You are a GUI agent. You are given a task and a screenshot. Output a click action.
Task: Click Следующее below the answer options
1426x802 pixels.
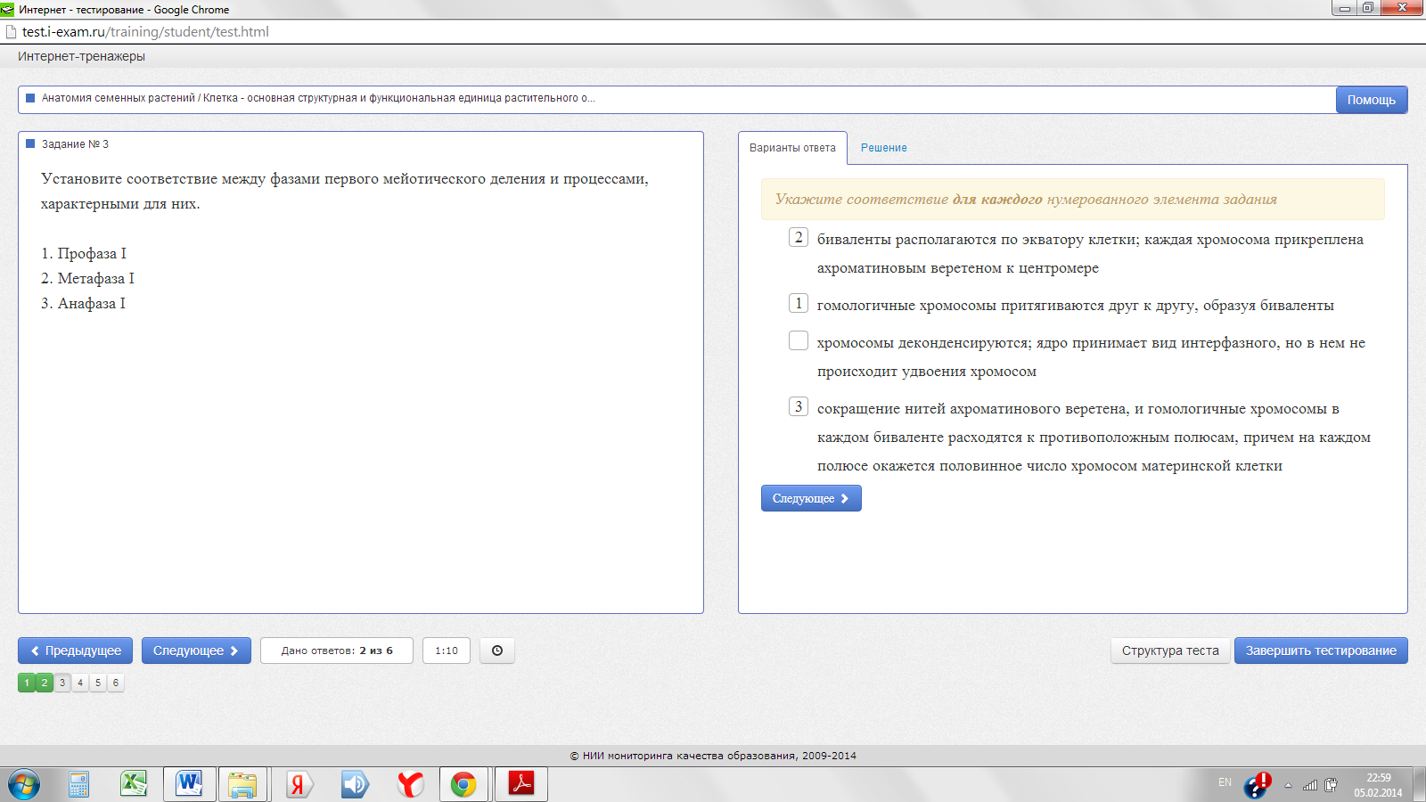[x=811, y=498]
